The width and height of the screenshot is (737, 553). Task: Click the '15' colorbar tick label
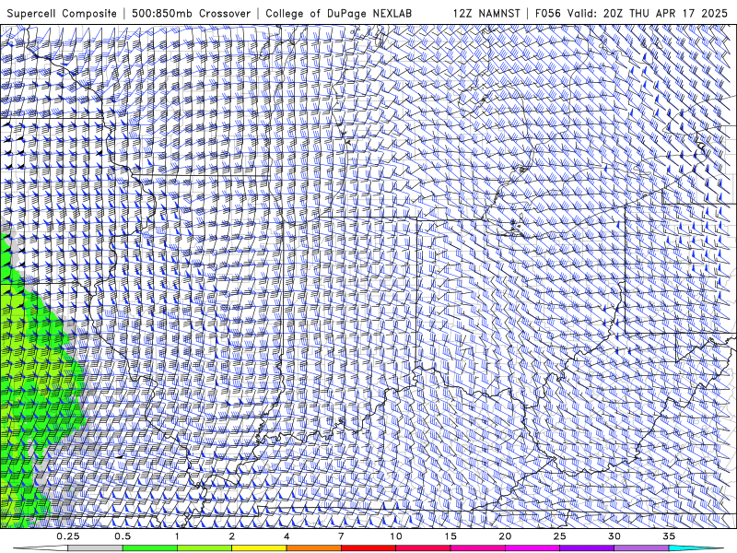(450, 536)
